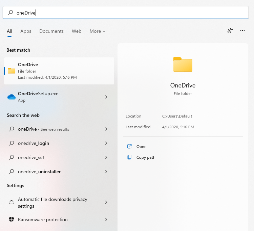254x231 pixels.
Task: Select the onedrive_scf web suggestion
Action: point(59,157)
